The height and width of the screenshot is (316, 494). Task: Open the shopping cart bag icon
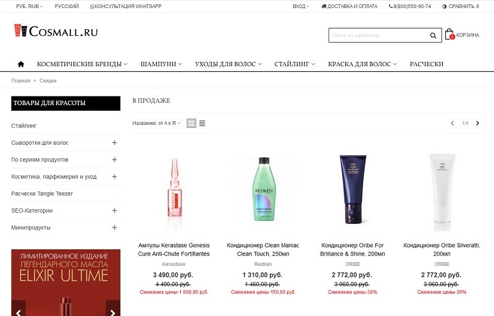tap(450, 34)
